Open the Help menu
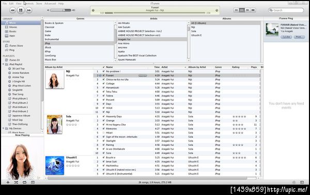Viewport: 310px width, 195px height. [61, 4]
